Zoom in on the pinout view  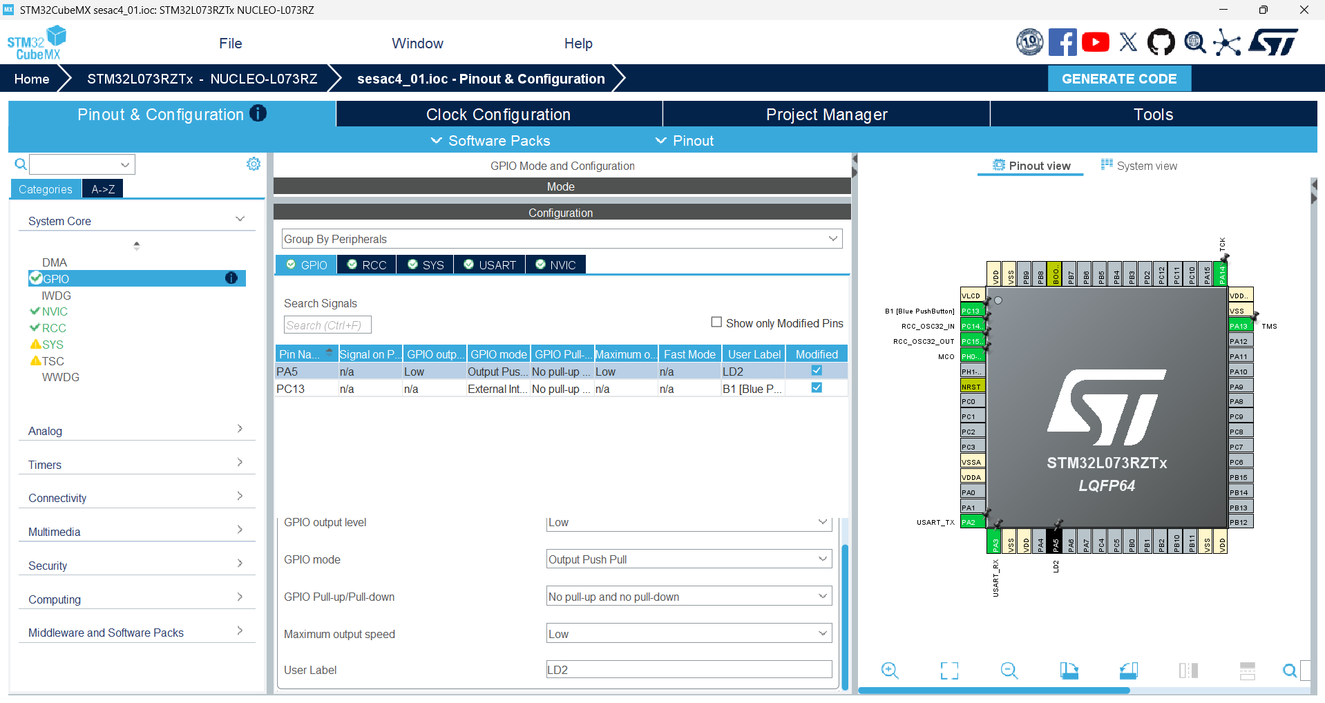click(x=890, y=671)
